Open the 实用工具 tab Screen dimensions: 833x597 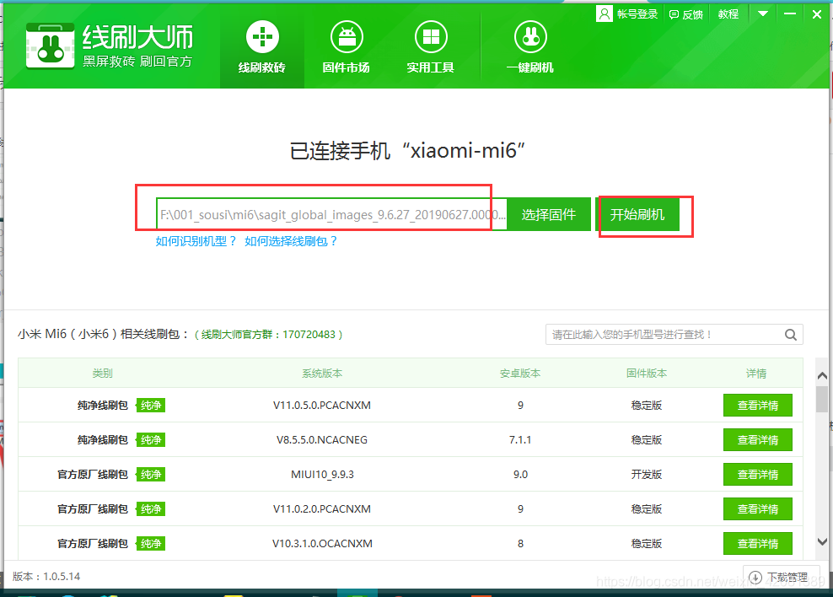tap(430, 46)
